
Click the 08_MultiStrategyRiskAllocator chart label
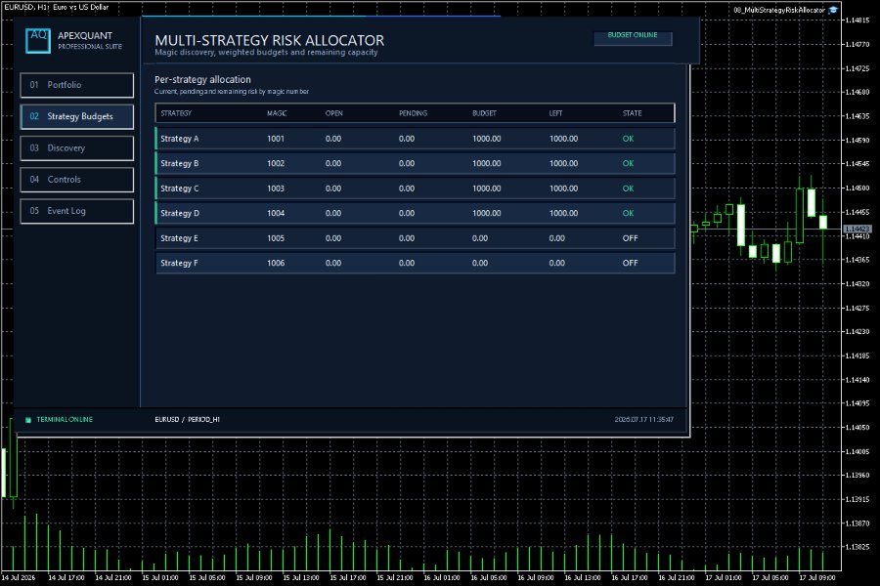click(x=779, y=10)
